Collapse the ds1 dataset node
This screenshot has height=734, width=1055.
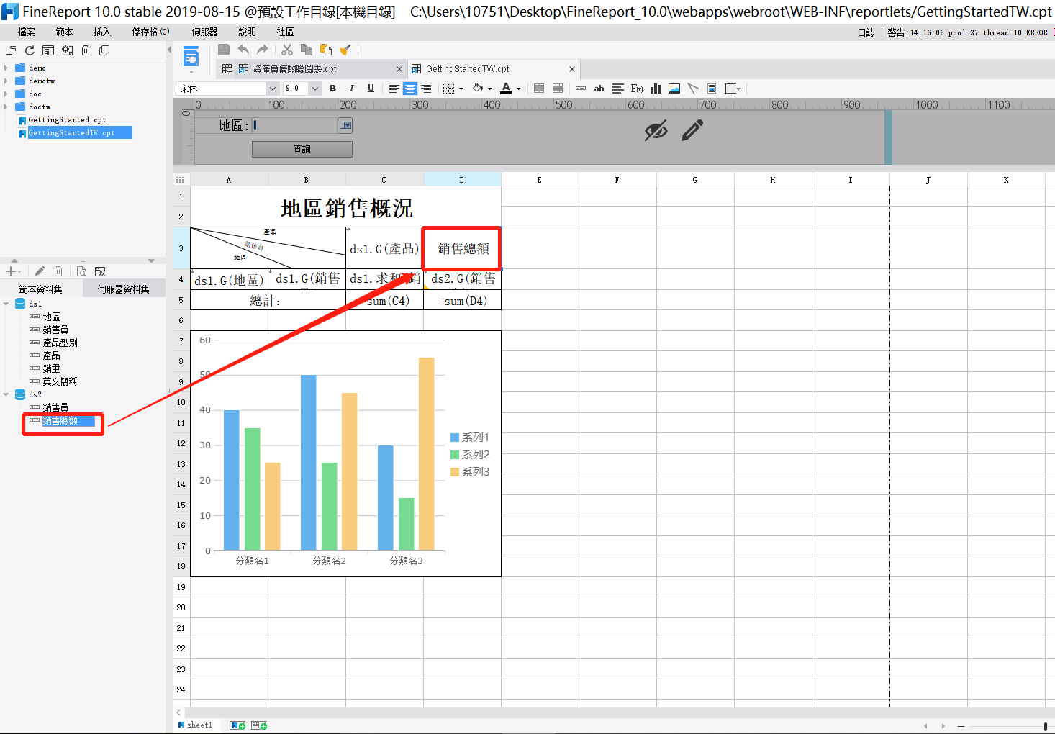6,304
